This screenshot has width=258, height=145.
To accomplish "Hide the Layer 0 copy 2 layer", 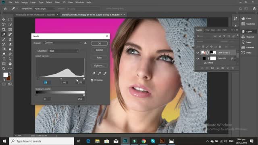I will (198, 53).
